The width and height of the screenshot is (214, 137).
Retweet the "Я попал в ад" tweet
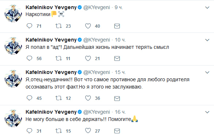[59, 58]
